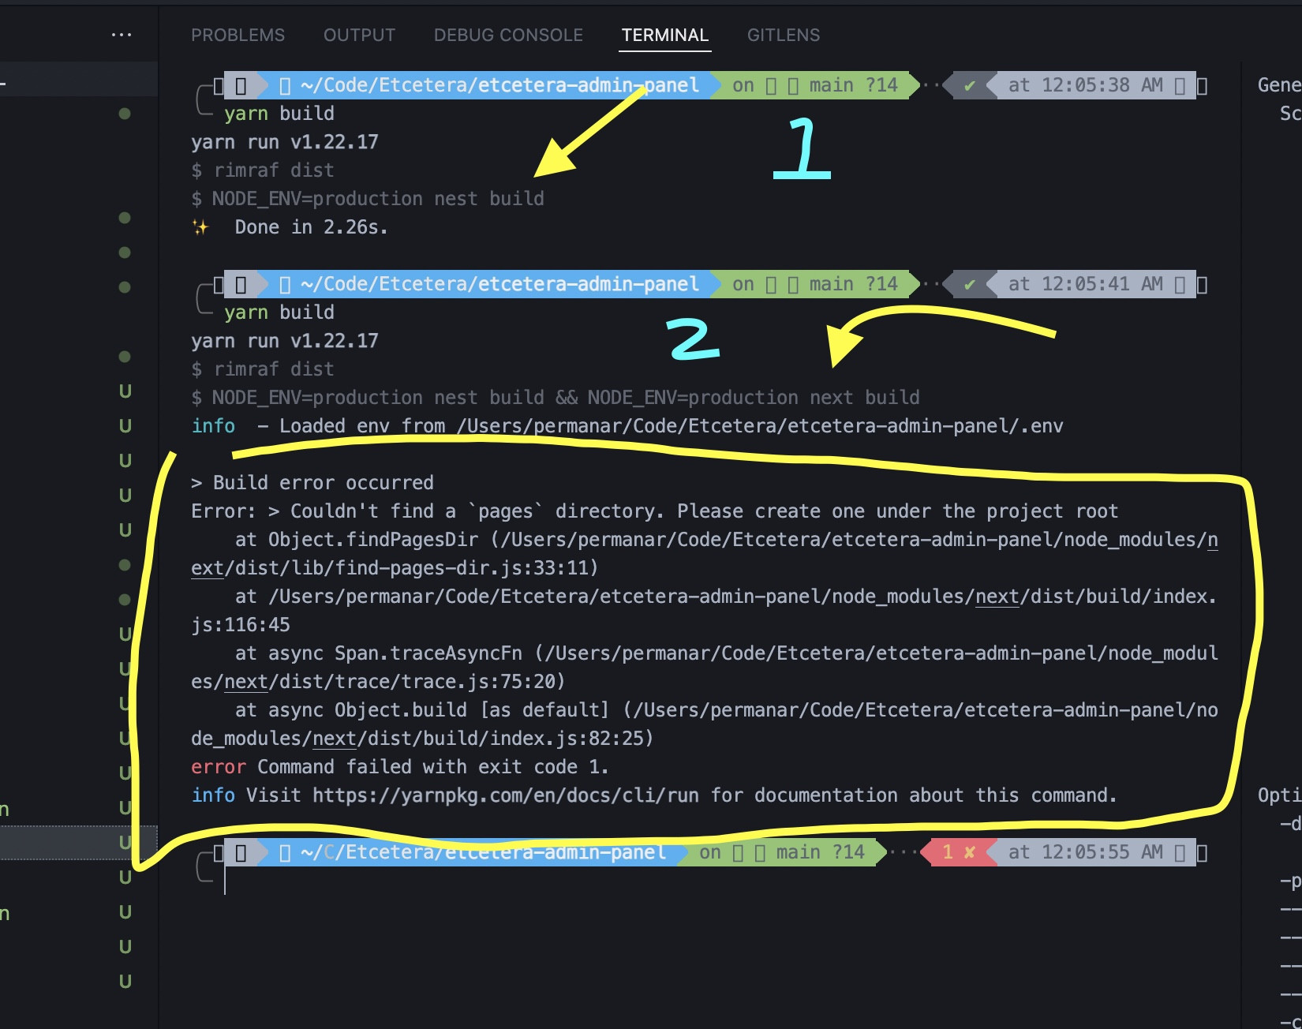The height and width of the screenshot is (1029, 1302).
Task: Click the .env file path in info line
Action: (760, 426)
